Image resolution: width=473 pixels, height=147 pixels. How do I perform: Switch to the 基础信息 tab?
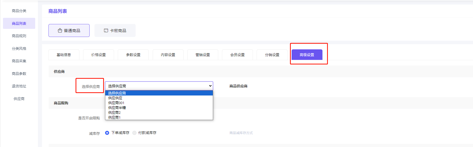coord(64,55)
